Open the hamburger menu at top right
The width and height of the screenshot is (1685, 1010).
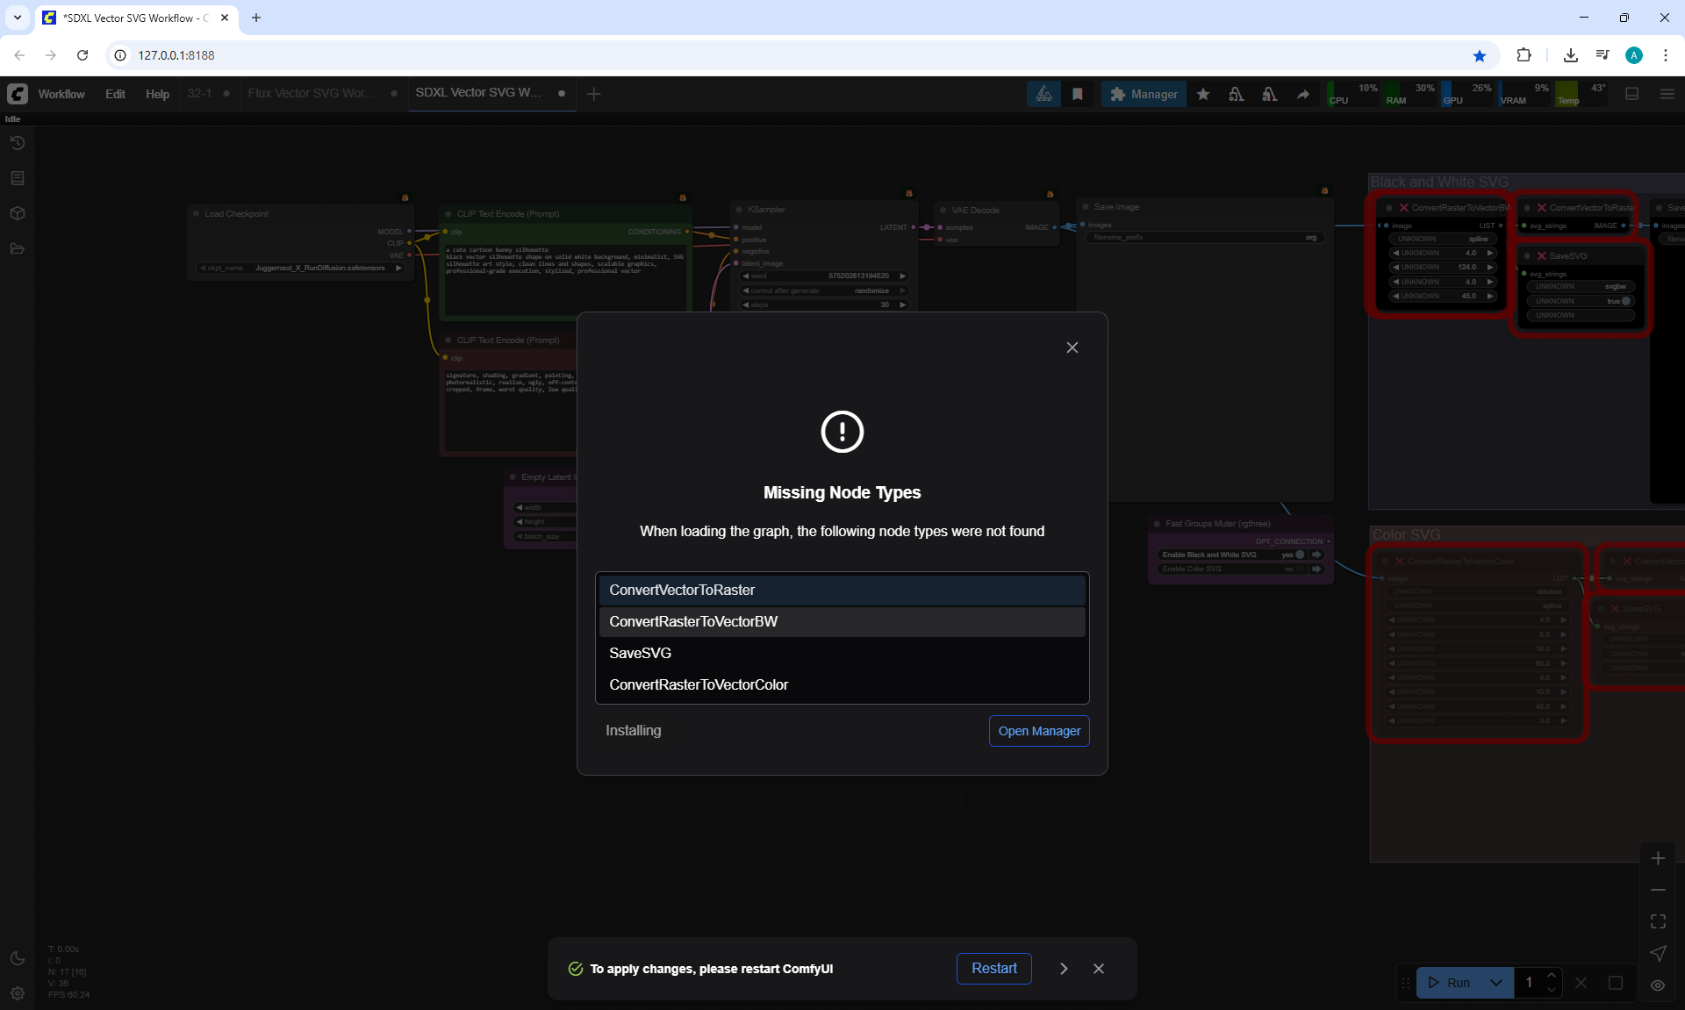1667,94
